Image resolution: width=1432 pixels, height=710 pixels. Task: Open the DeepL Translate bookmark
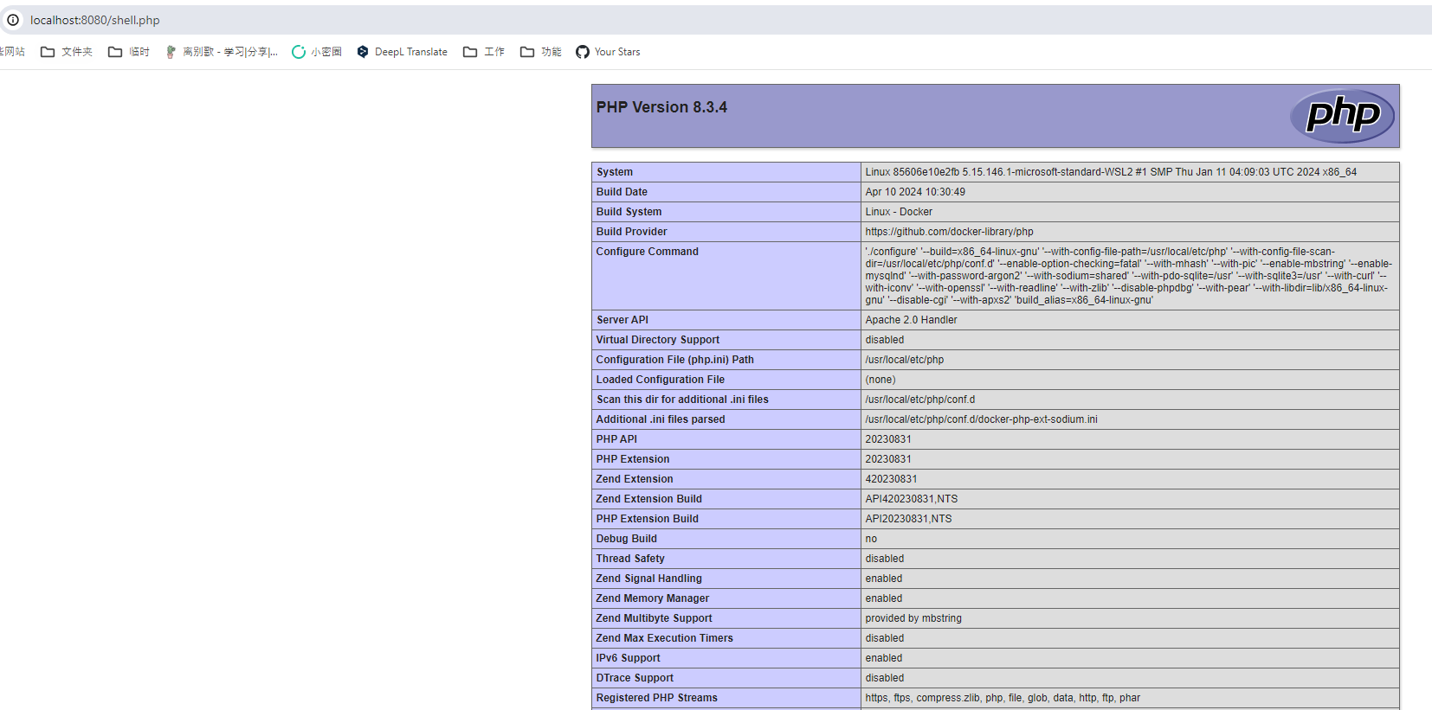coord(403,52)
